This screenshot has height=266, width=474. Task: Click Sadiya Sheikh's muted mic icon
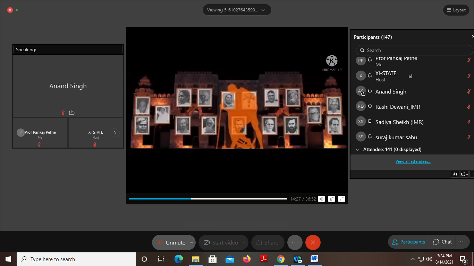tap(469, 122)
